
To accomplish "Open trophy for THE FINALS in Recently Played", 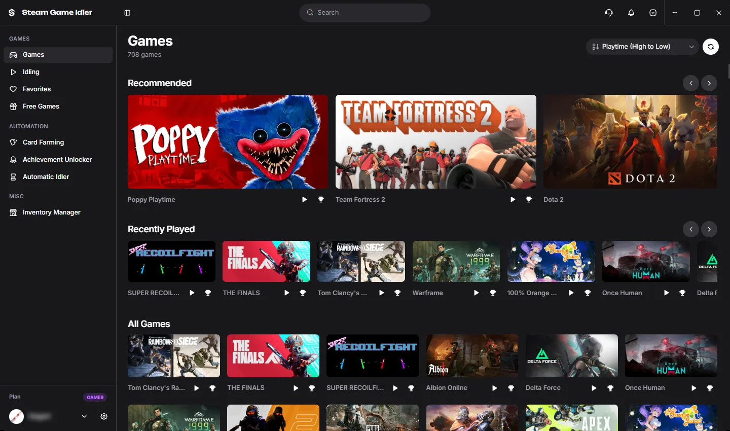I will [x=303, y=293].
